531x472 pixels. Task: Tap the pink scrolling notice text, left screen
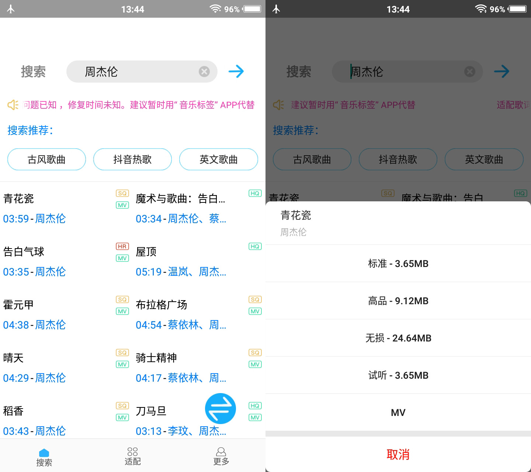[x=139, y=105]
